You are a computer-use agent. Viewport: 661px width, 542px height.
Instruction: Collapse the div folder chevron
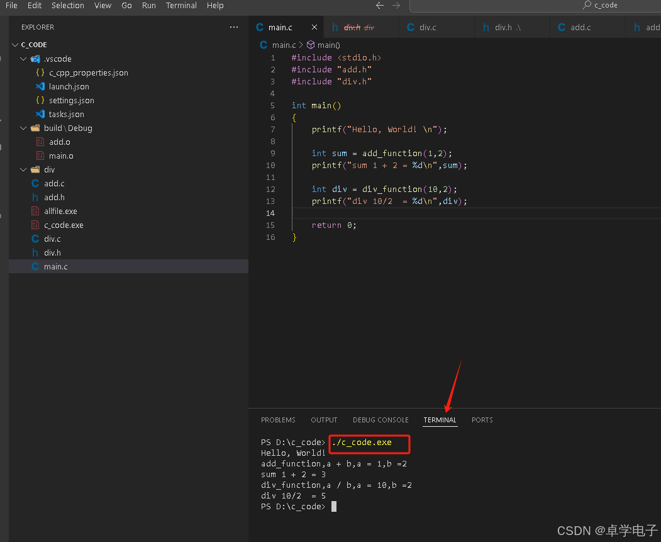pyautogui.click(x=24, y=169)
